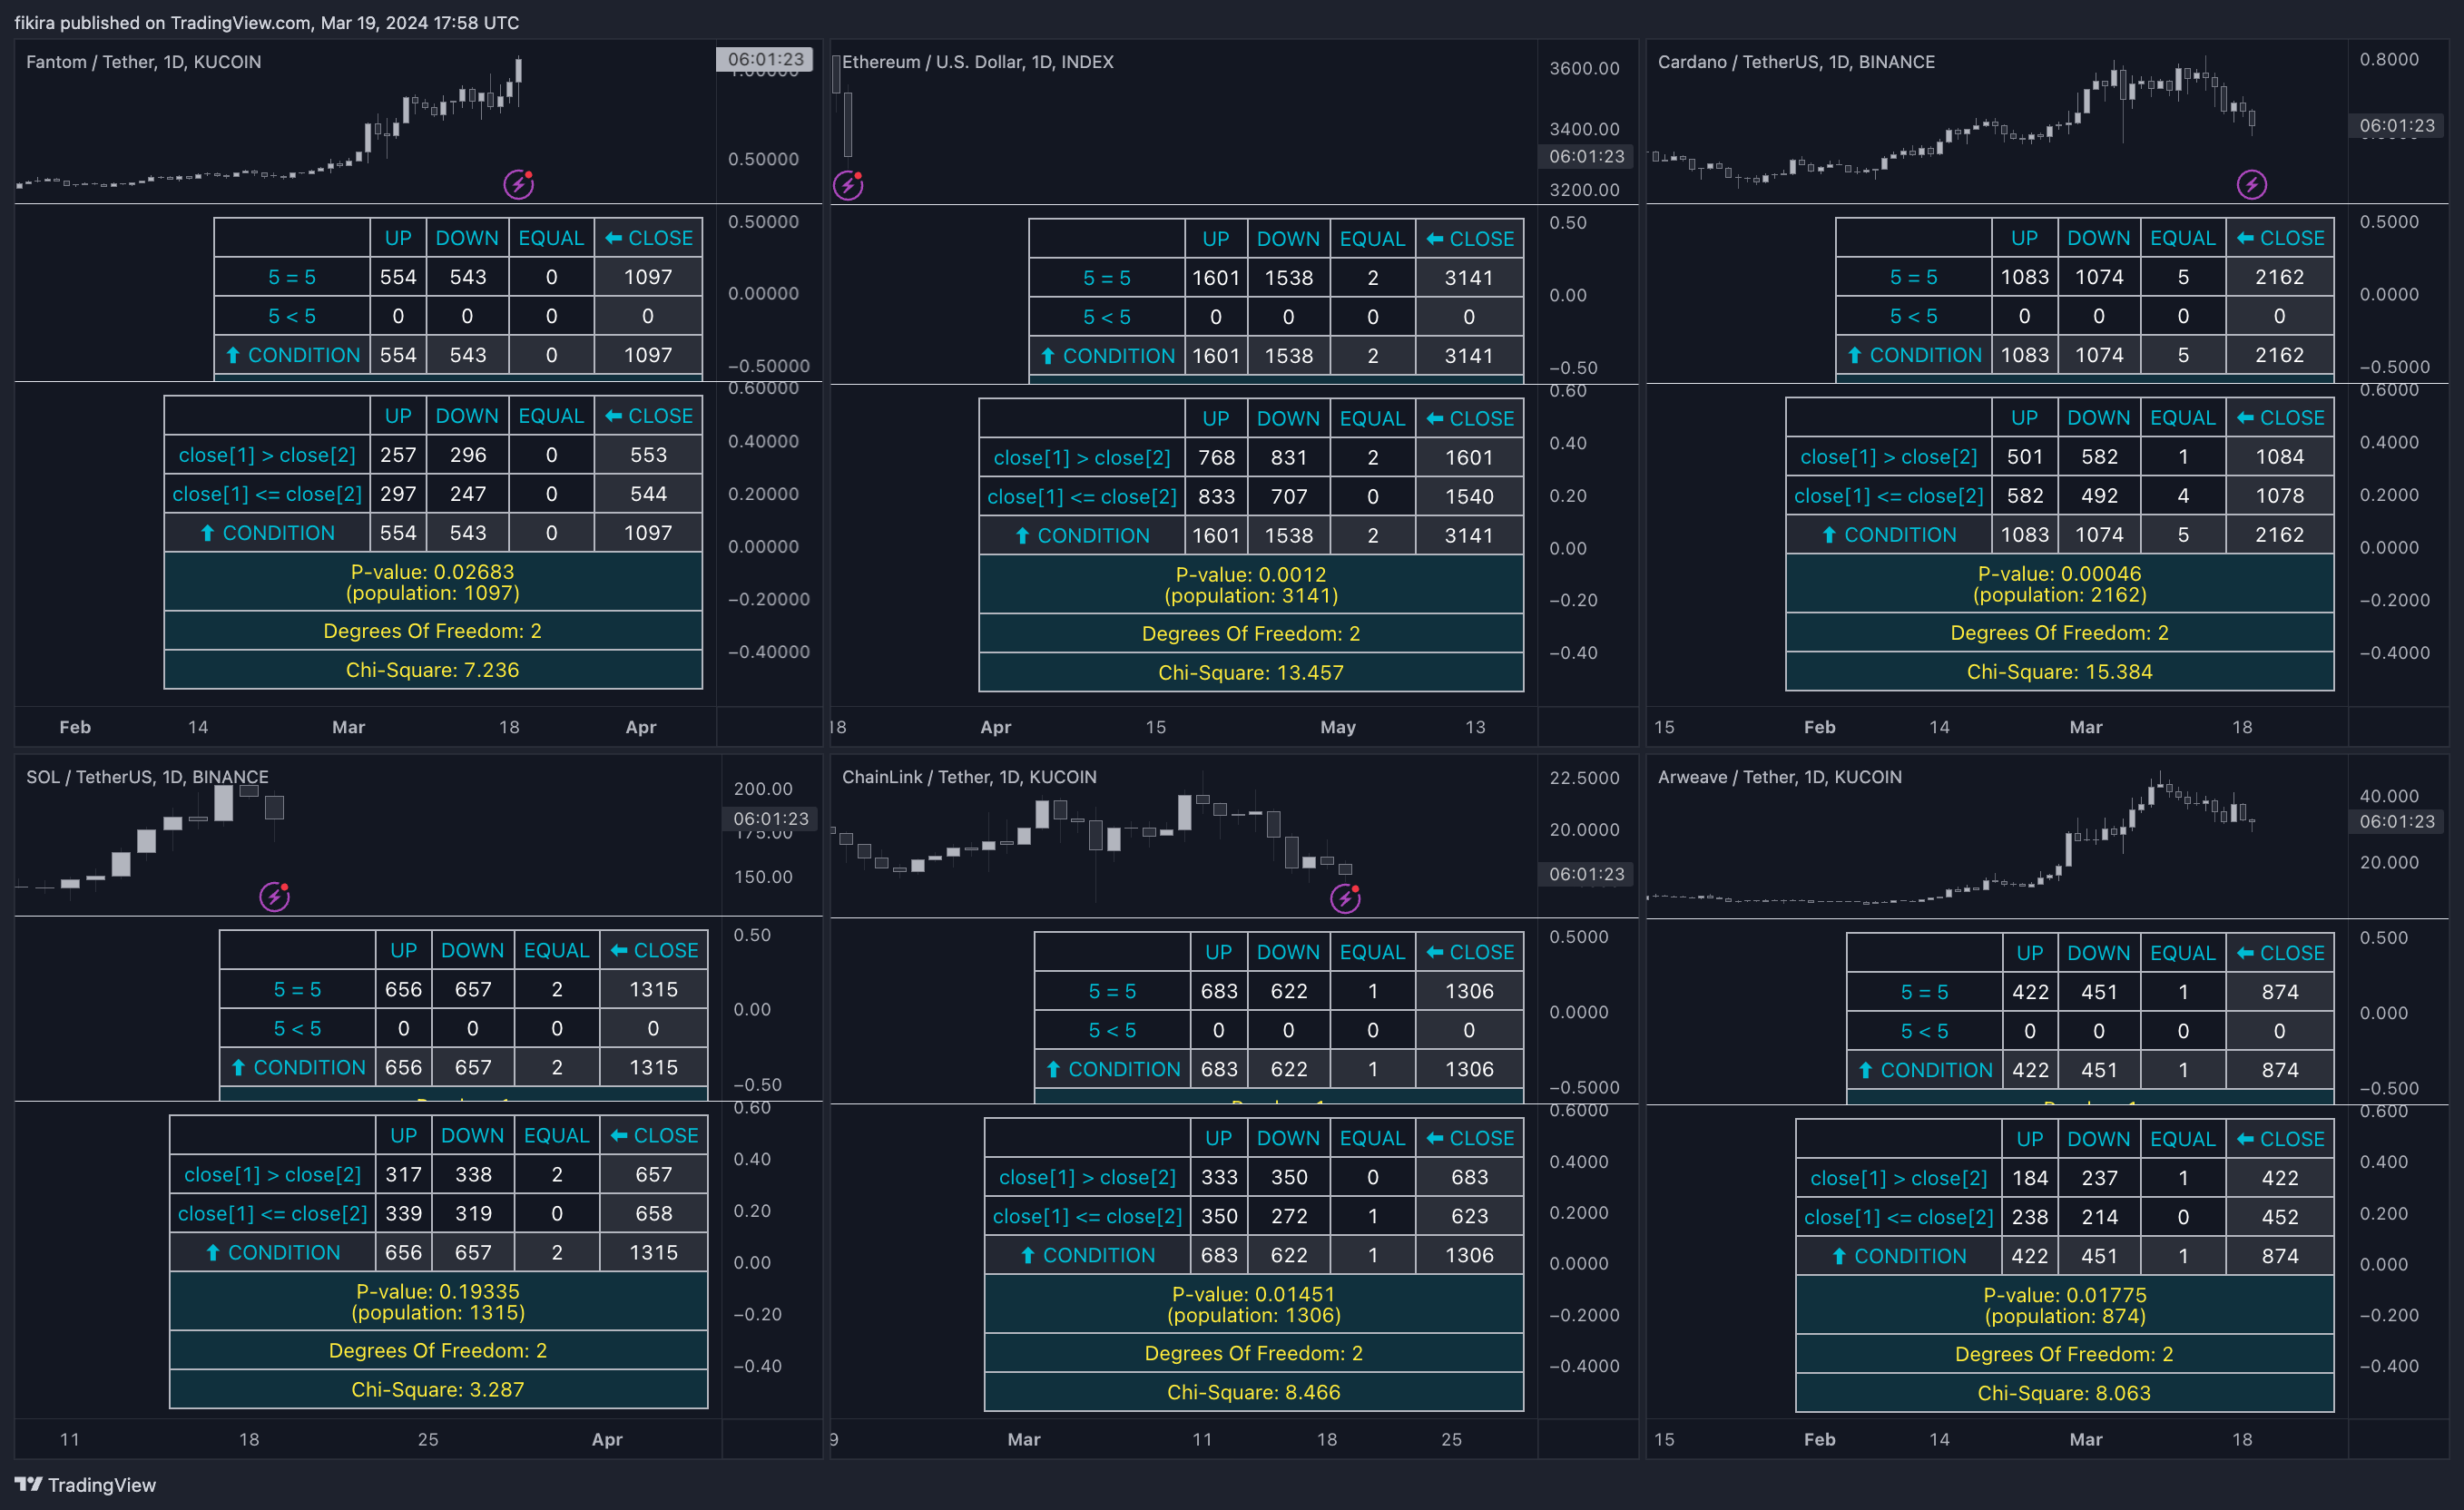2464x1510 pixels.
Task: Click the '40.000' price label on Arweave axis
Action: [2389, 796]
